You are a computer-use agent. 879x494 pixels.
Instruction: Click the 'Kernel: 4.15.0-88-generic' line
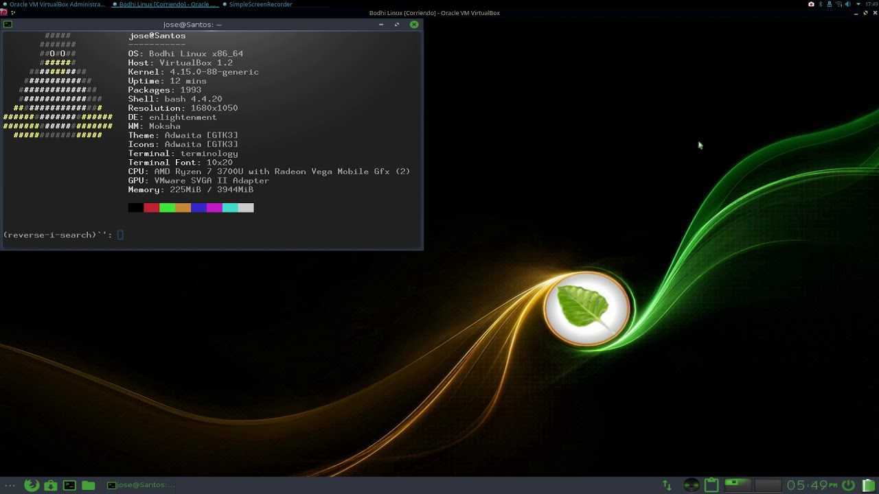point(194,71)
